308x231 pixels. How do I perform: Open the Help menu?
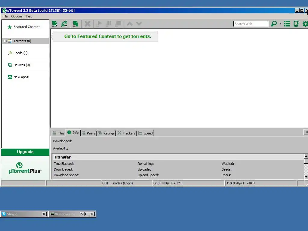tap(29, 16)
